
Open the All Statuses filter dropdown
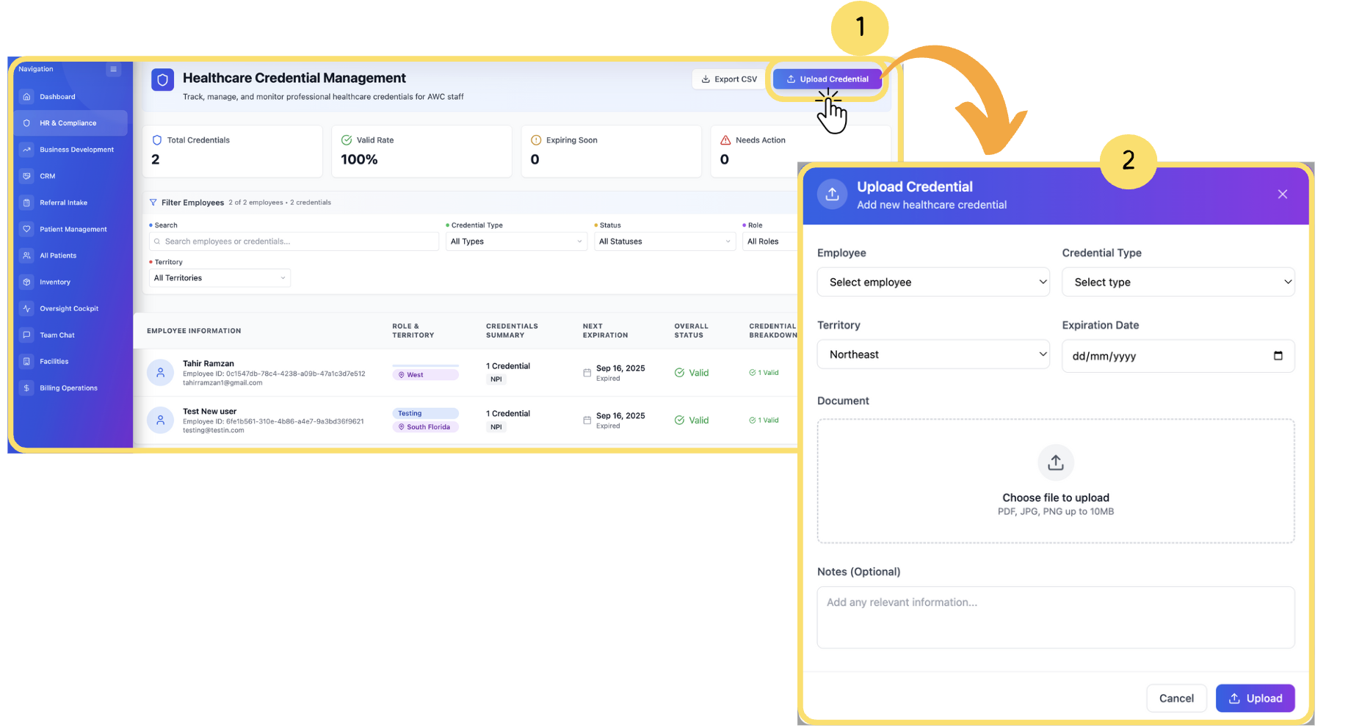pyautogui.click(x=664, y=241)
